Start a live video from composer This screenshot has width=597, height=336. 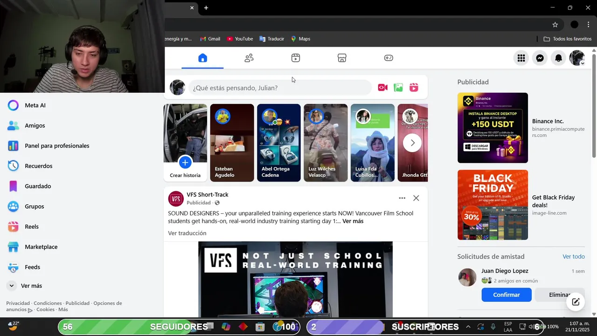pyautogui.click(x=383, y=88)
